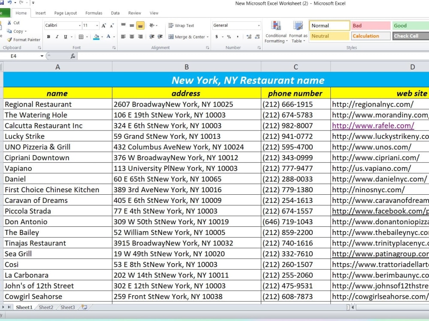Center text horizontally
This screenshot has height=321, width=429.
point(132,36)
